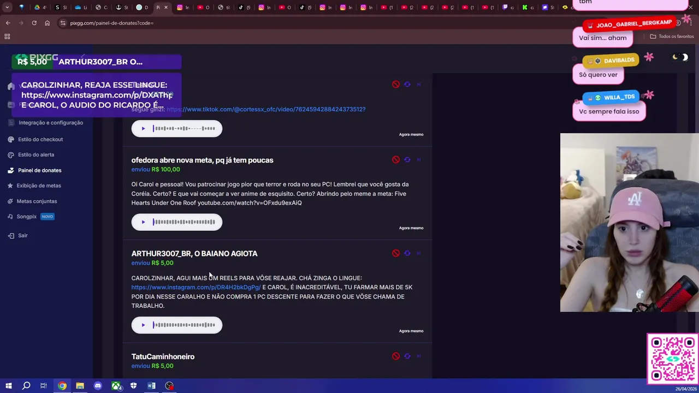This screenshot has width=699, height=393.
Task: Block the ARTHUR3007_BR donation with the ban icon
Action: point(395,253)
